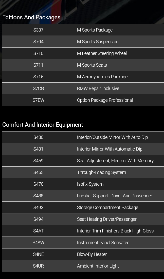Select the S711 code cell
Viewport: 164px width, 279px height.
pyautogui.click(x=38, y=65)
